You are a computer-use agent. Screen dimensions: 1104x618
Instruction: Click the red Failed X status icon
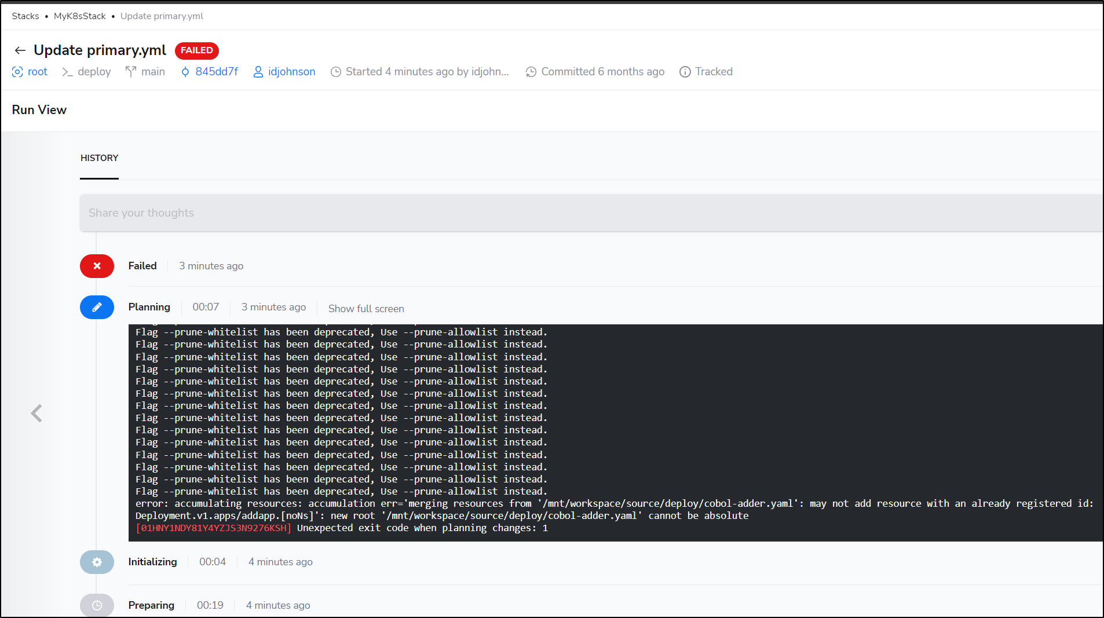97,266
